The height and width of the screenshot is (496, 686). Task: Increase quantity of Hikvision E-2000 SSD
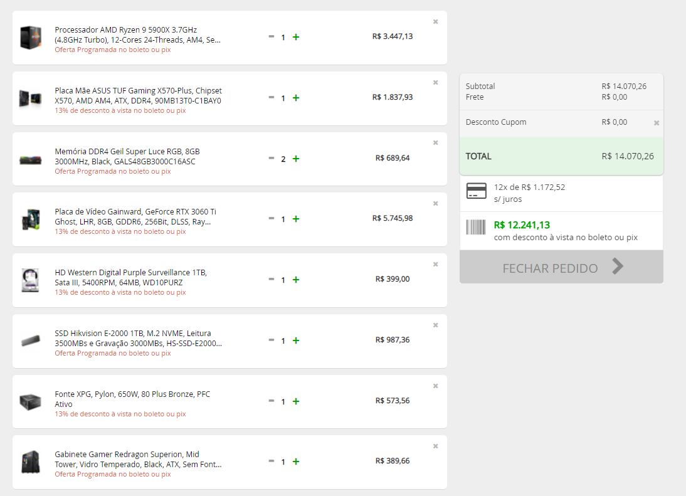tap(296, 340)
